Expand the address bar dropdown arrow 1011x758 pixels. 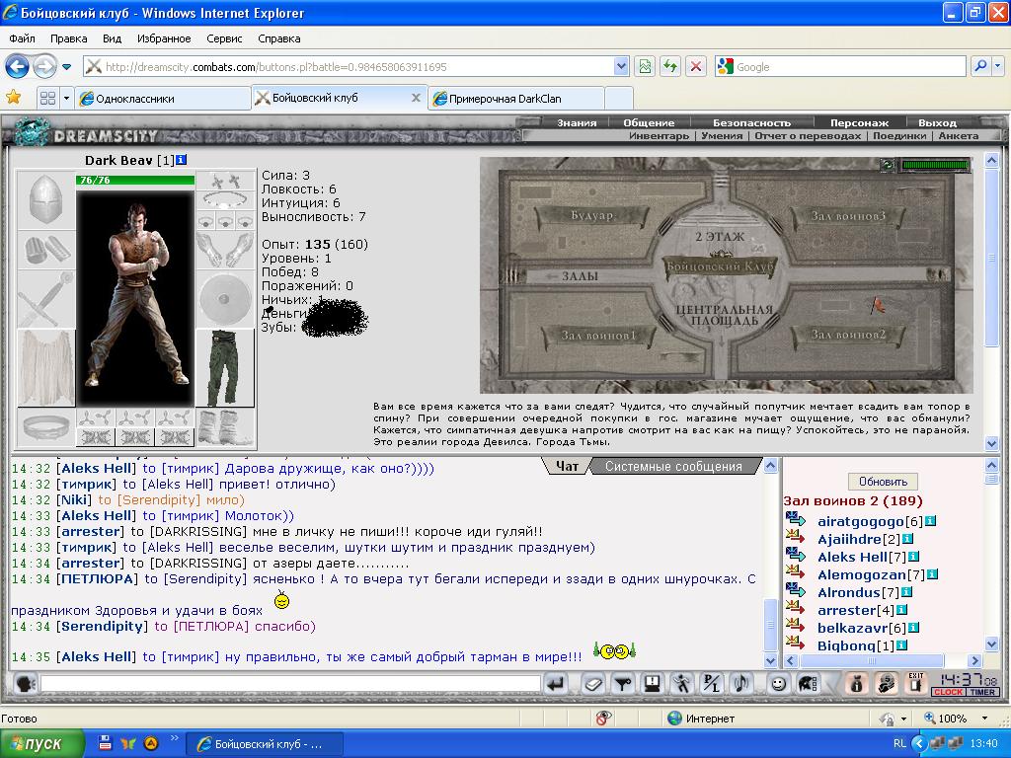[x=620, y=66]
